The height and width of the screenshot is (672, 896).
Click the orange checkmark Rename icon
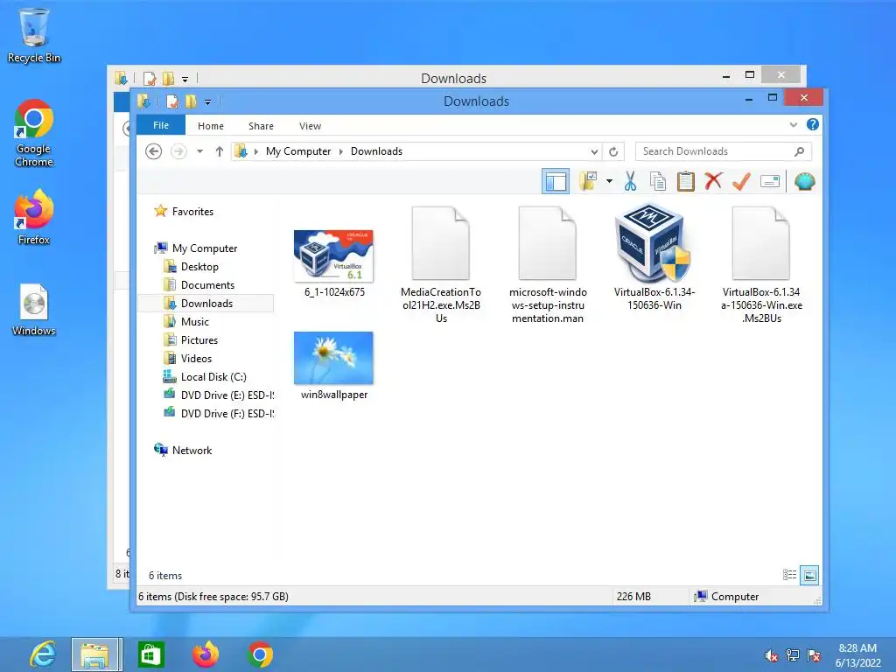tap(741, 181)
